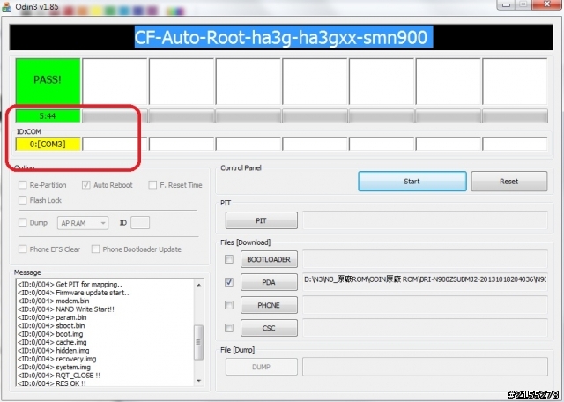This screenshot has height=402, width=564.
Task: Click the yellow 0:[COM3] port box
Action: pos(48,144)
